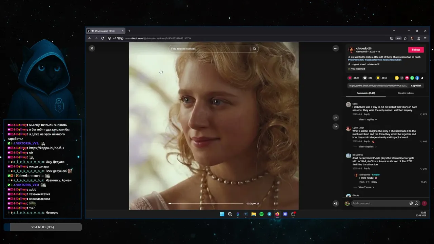Image resolution: width=434 pixels, height=244 pixels.
Task: Open comments via the speech bubble icon
Action: (x=365, y=78)
